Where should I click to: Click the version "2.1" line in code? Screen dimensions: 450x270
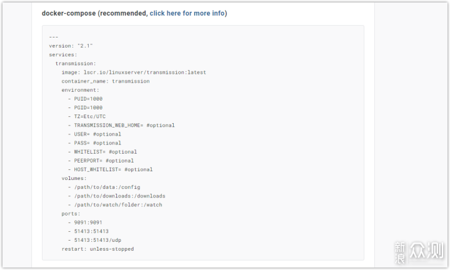71,46
